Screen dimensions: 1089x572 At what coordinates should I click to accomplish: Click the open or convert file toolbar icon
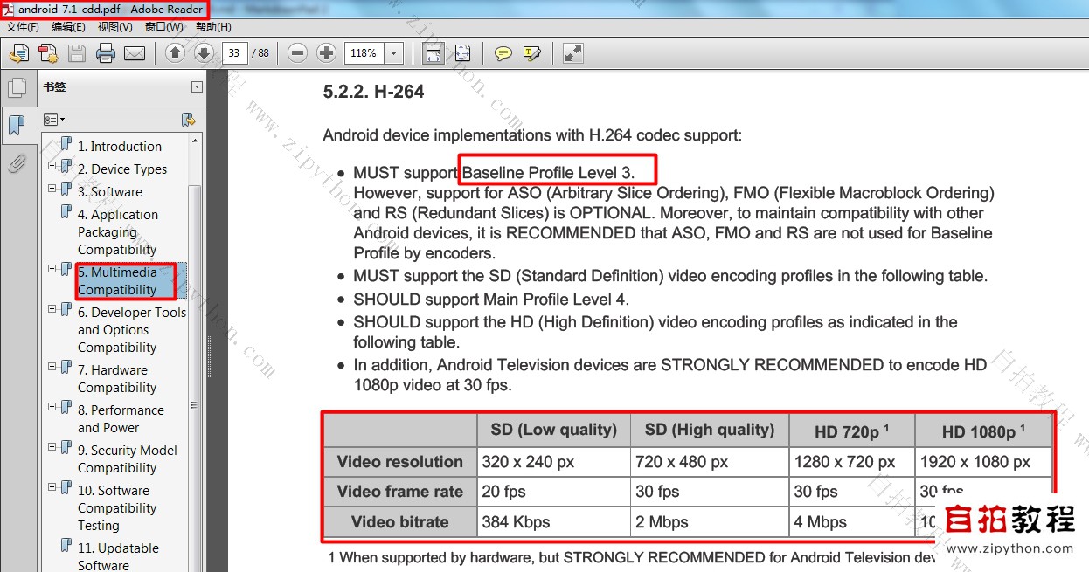(19, 53)
